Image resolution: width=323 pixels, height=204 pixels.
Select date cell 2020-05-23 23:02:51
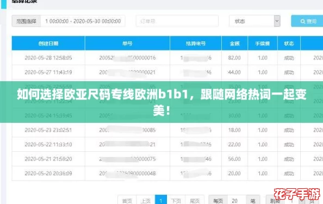point(48,130)
